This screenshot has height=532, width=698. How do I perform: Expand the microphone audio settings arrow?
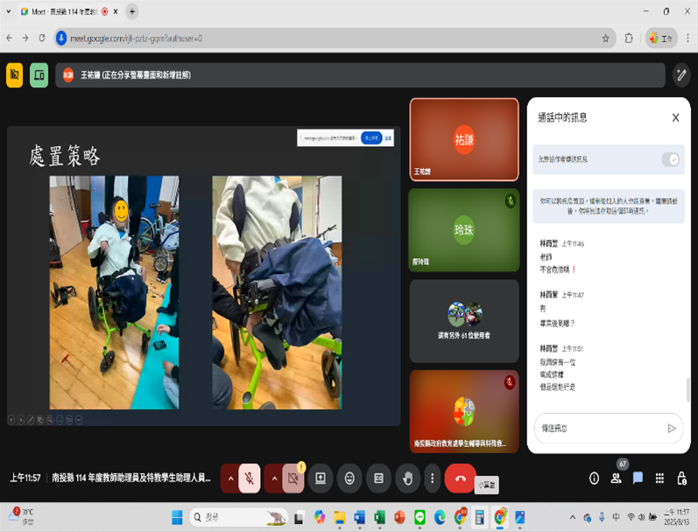[x=230, y=479]
